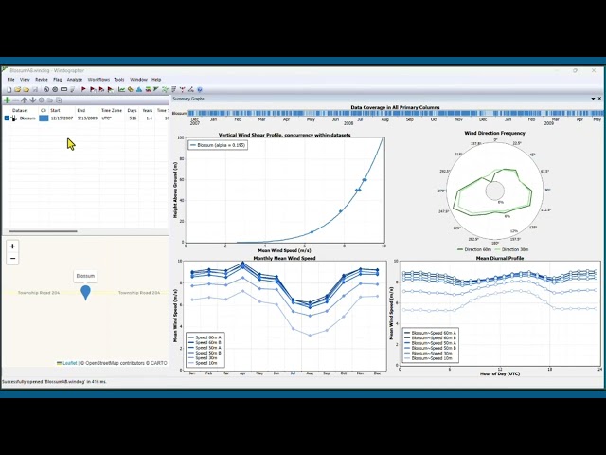This screenshot has width=606, height=455.
Task: Click the end date 5/13/2009 cell
Action: click(x=87, y=118)
